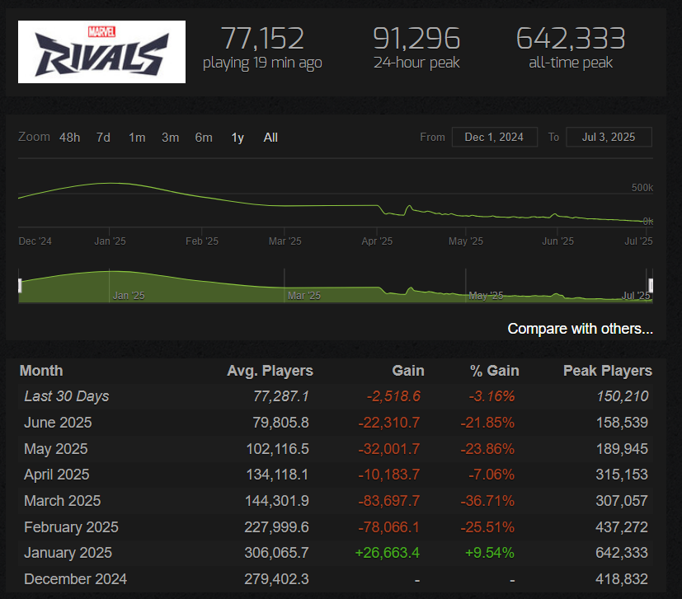
Task: Set chart zoom to 1m
Action: click(x=137, y=138)
